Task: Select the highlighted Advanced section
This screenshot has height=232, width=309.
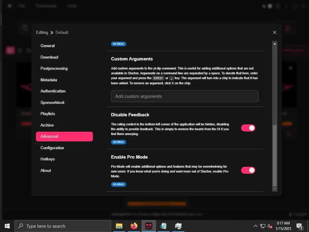Action: click(x=64, y=137)
